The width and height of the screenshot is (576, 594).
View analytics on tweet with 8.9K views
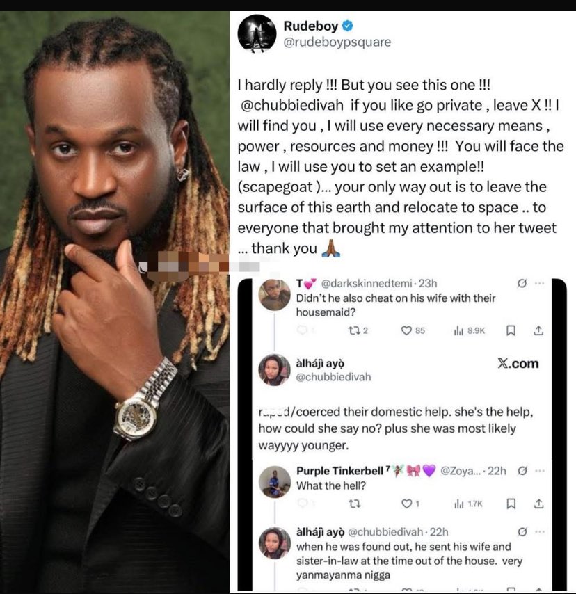(x=469, y=330)
